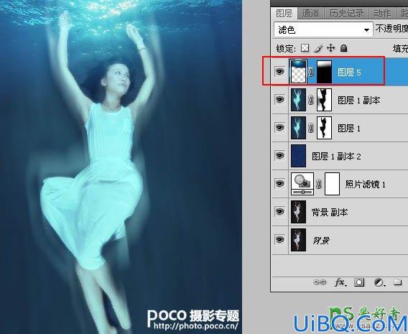Toggle visibility of 背景 layer
Viewport: 408px width, 334px height.
click(279, 239)
